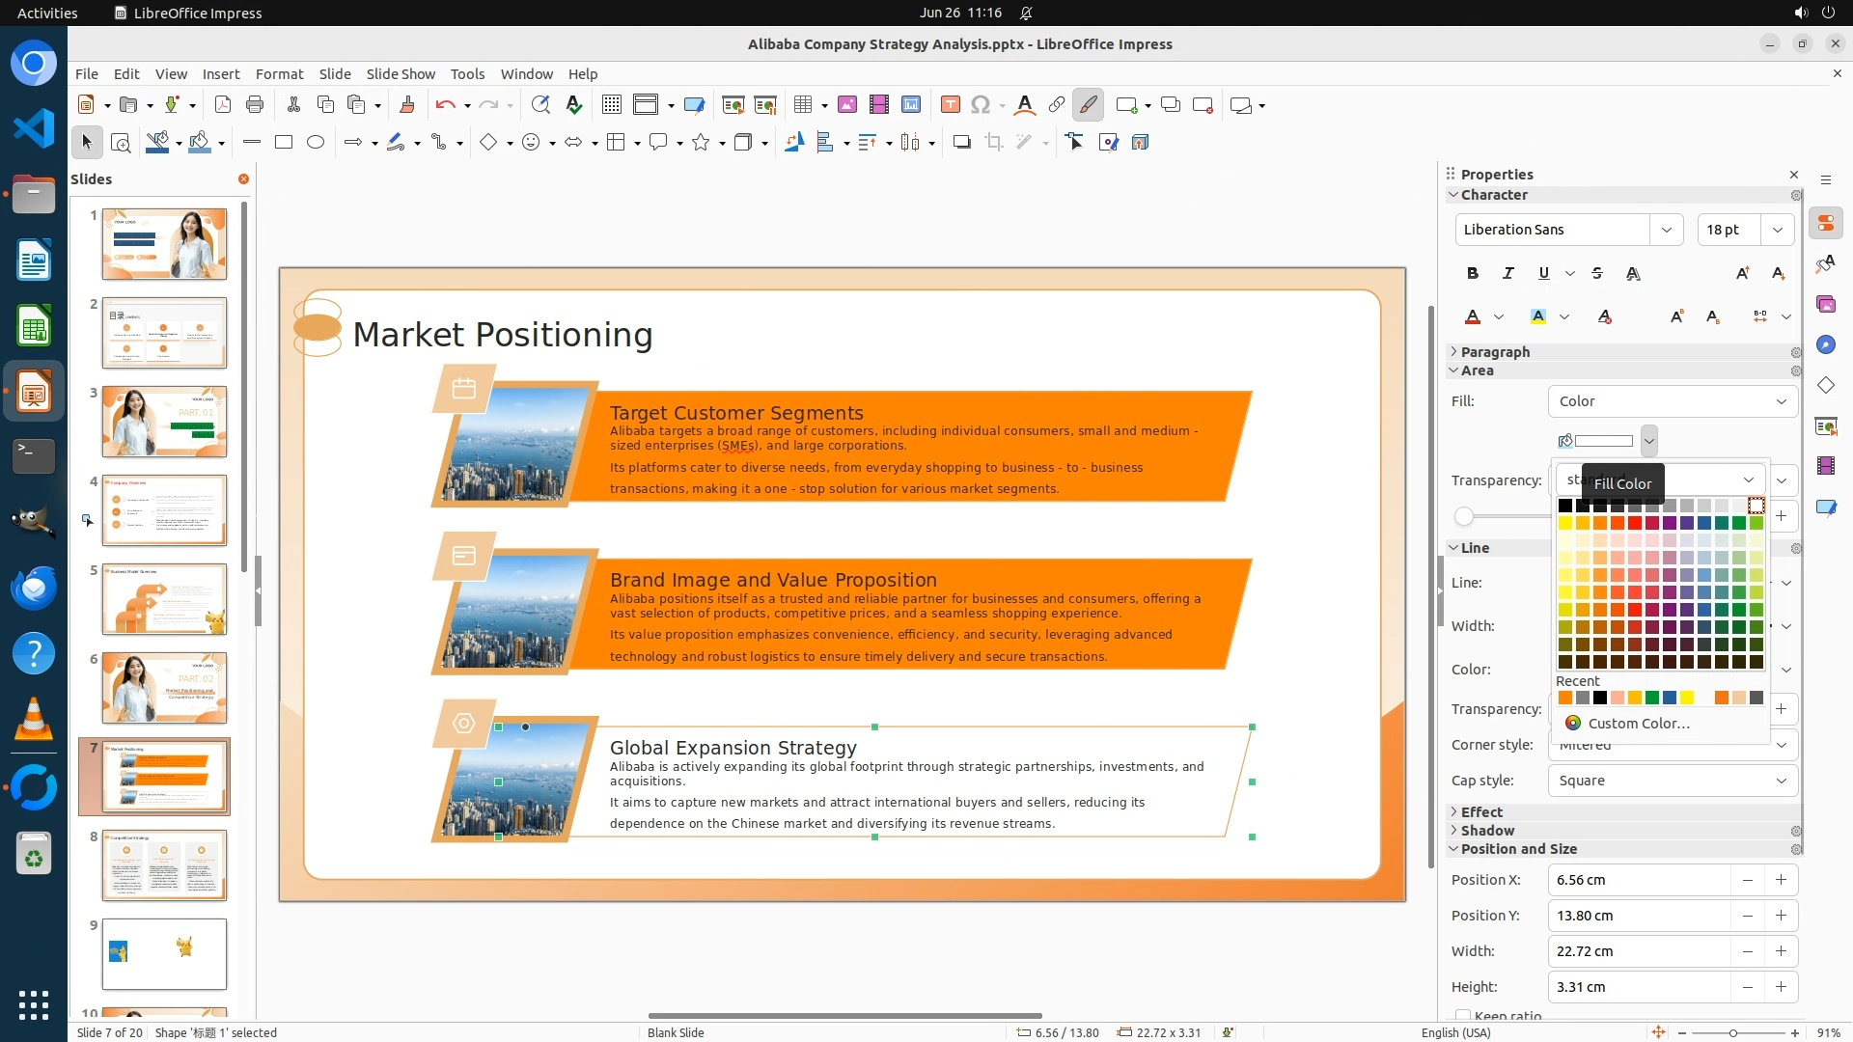Open the Insert Special Character icon
Image resolution: width=1853 pixels, height=1042 pixels.
[981, 104]
